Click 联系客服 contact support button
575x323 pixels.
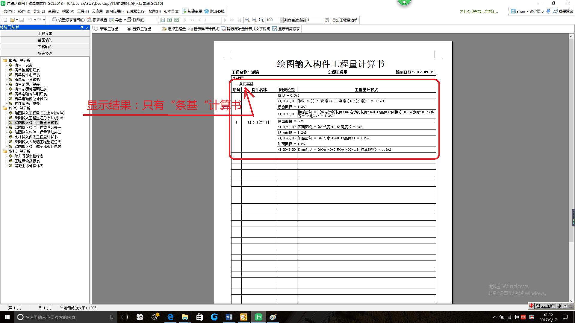pos(214,11)
